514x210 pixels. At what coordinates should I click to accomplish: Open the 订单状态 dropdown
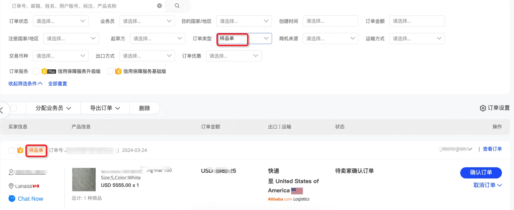(61, 21)
